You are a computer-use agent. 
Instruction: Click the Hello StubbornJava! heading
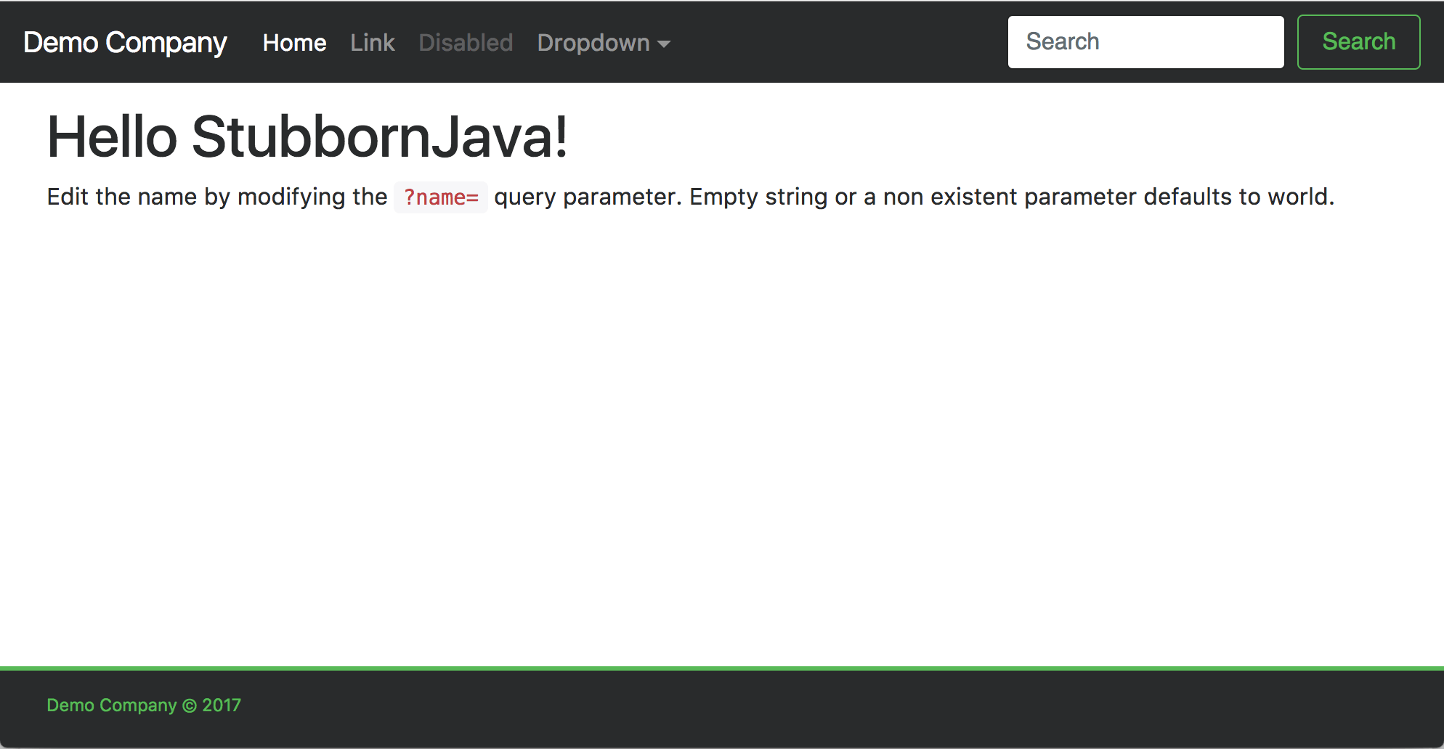[x=307, y=136]
